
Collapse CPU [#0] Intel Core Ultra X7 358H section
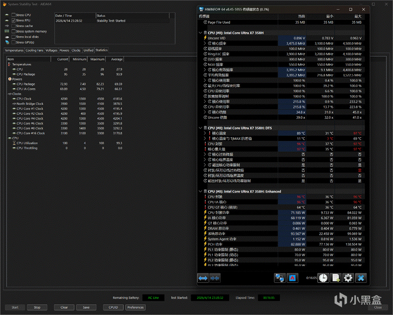pos(201,33)
